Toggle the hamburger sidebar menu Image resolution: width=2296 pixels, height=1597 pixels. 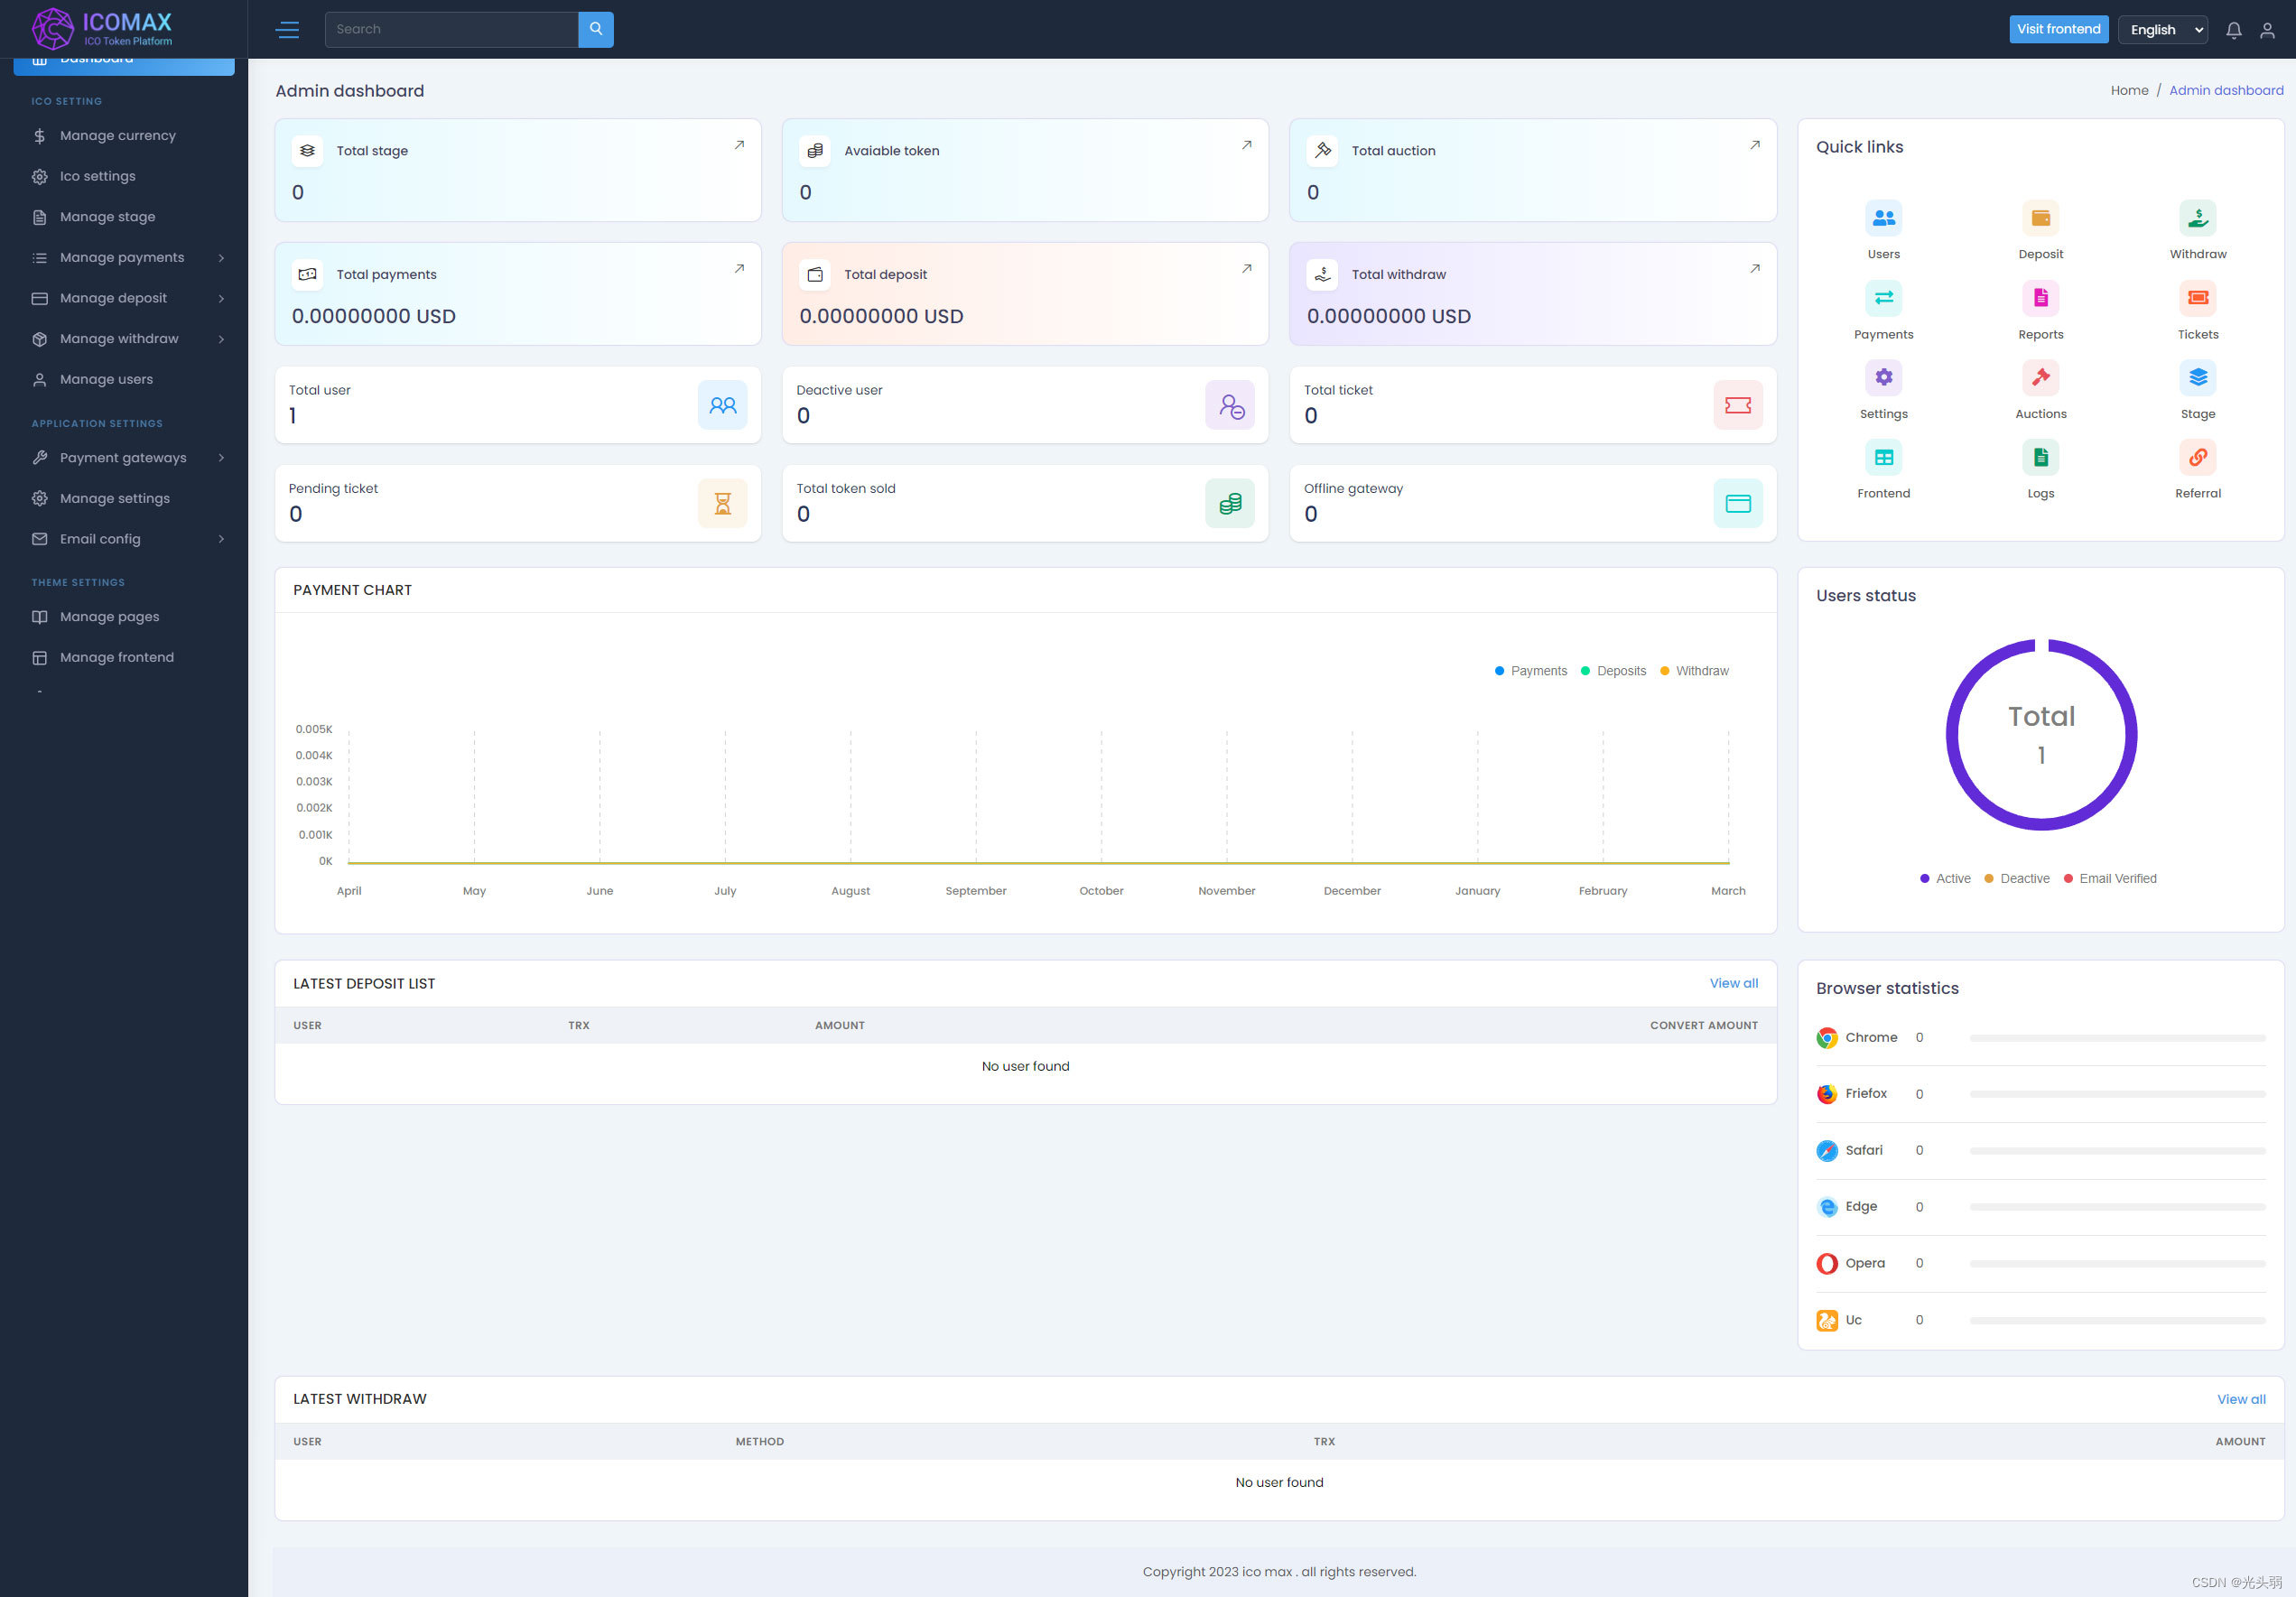[287, 29]
